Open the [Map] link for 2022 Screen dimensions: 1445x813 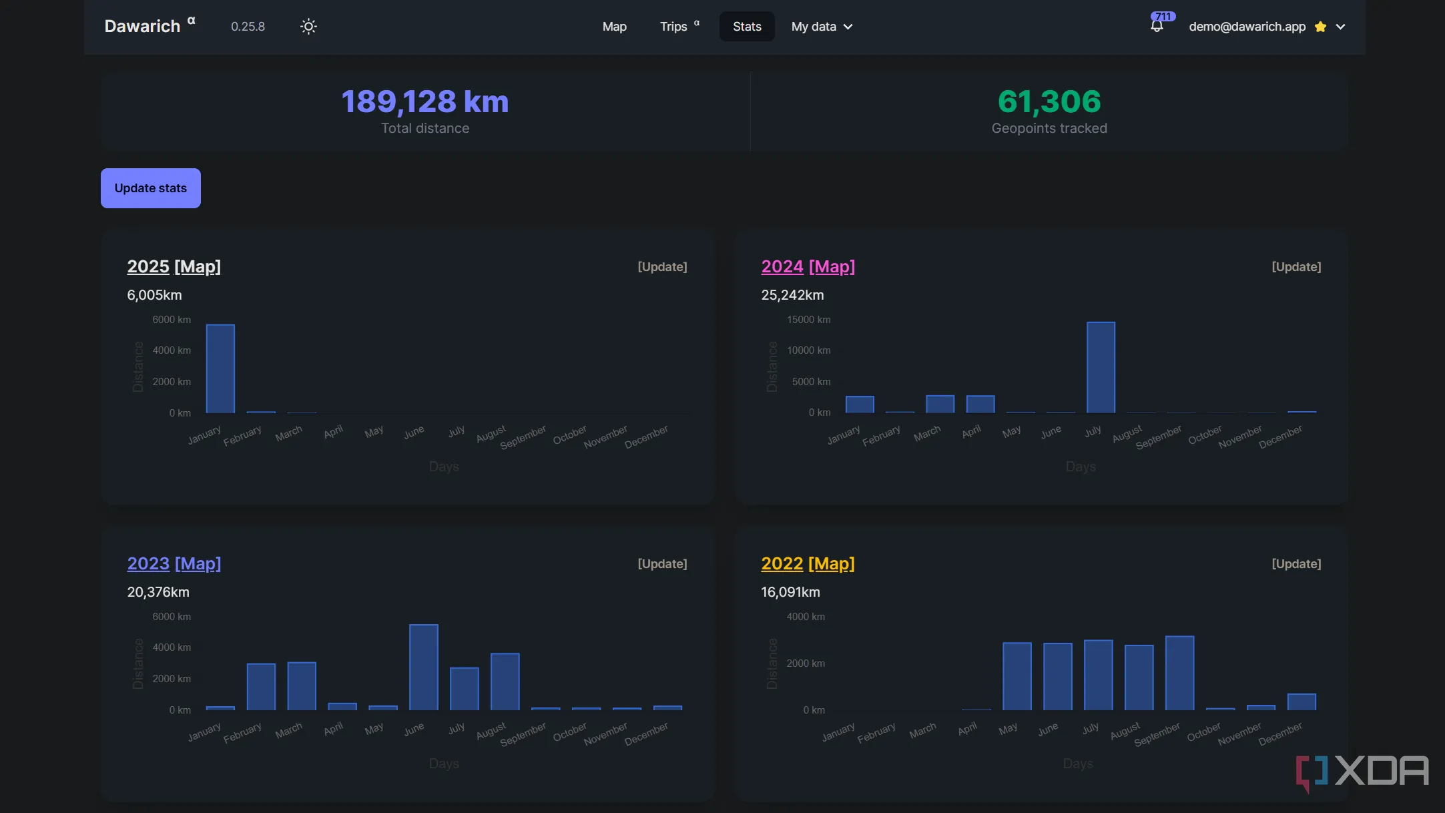[832, 563]
